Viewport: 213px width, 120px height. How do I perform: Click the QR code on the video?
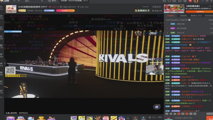10,70
